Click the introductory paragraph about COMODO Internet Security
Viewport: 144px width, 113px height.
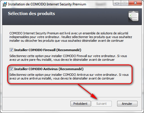71,37
